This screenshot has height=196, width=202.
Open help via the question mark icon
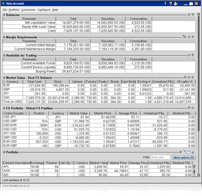tap(170, 4)
